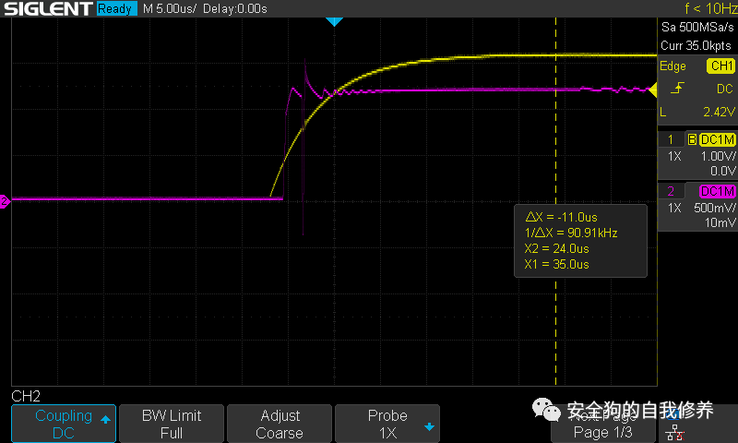Click the channel 1 1.00V/ scale value

tap(718, 156)
